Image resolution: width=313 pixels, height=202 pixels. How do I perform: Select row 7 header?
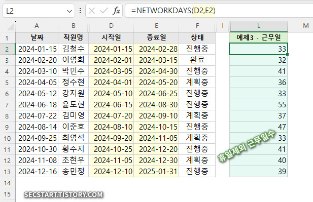(7, 105)
